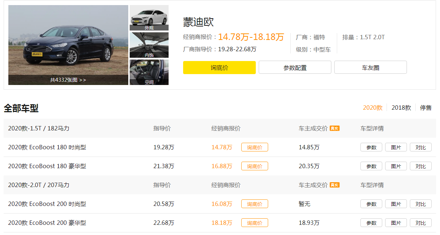This screenshot has width=440, height=235.
Task: Click 图片 for EcoBoost 200 豪华型
Action: [396, 223]
